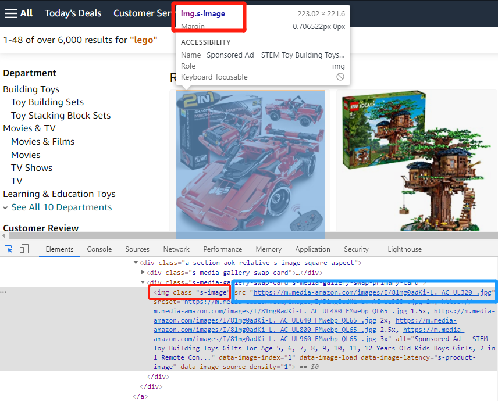Click the Keyboard-focusable row in the tooltip
This screenshot has height=401, width=498.
[262, 77]
